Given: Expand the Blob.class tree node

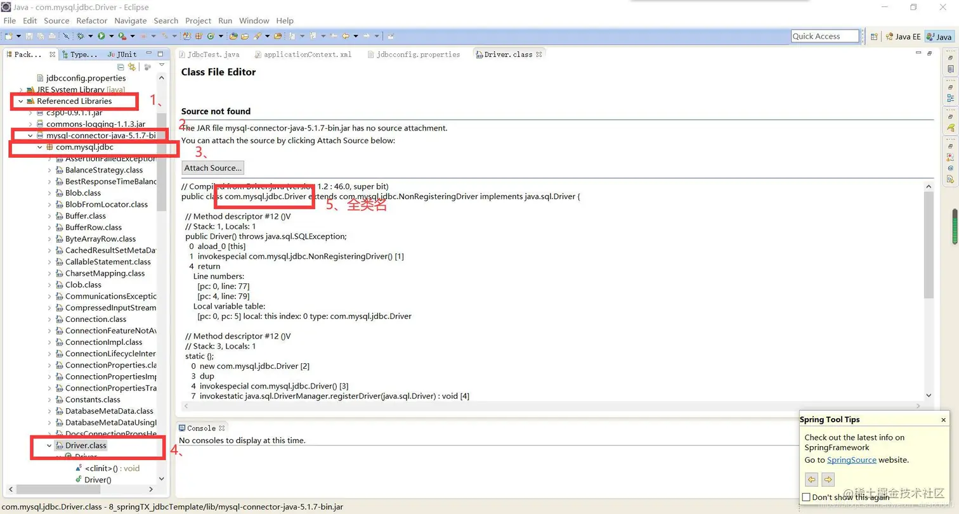Looking at the screenshot, I should pos(49,193).
